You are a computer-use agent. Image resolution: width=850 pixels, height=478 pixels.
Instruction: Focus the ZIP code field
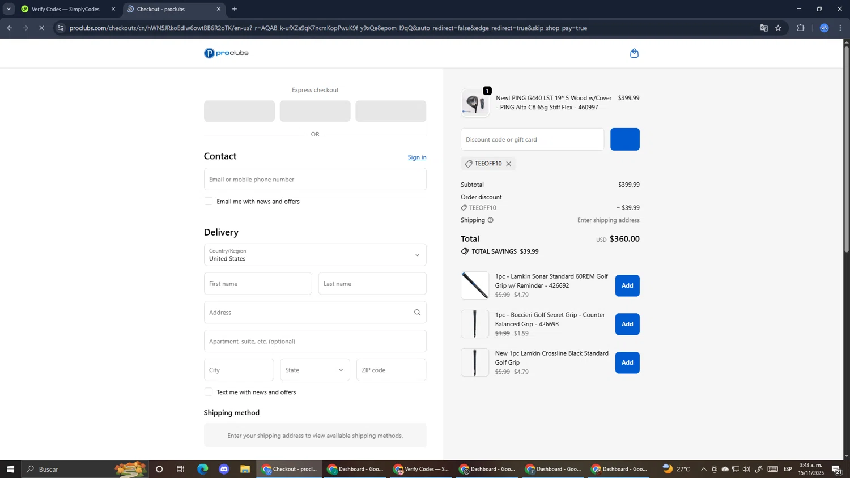(x=392, y=370)
